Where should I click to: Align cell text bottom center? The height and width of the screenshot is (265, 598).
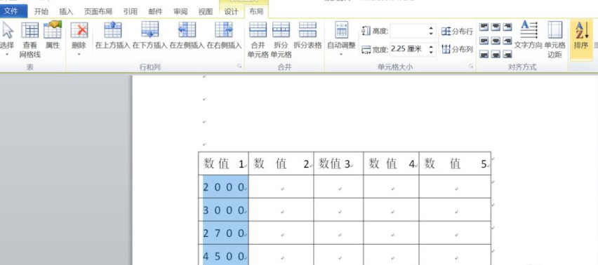click(496, 54)
